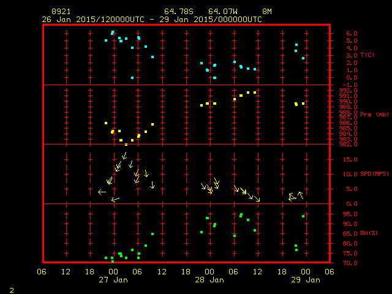Click the white wind arrow marker

click(102, 192)
